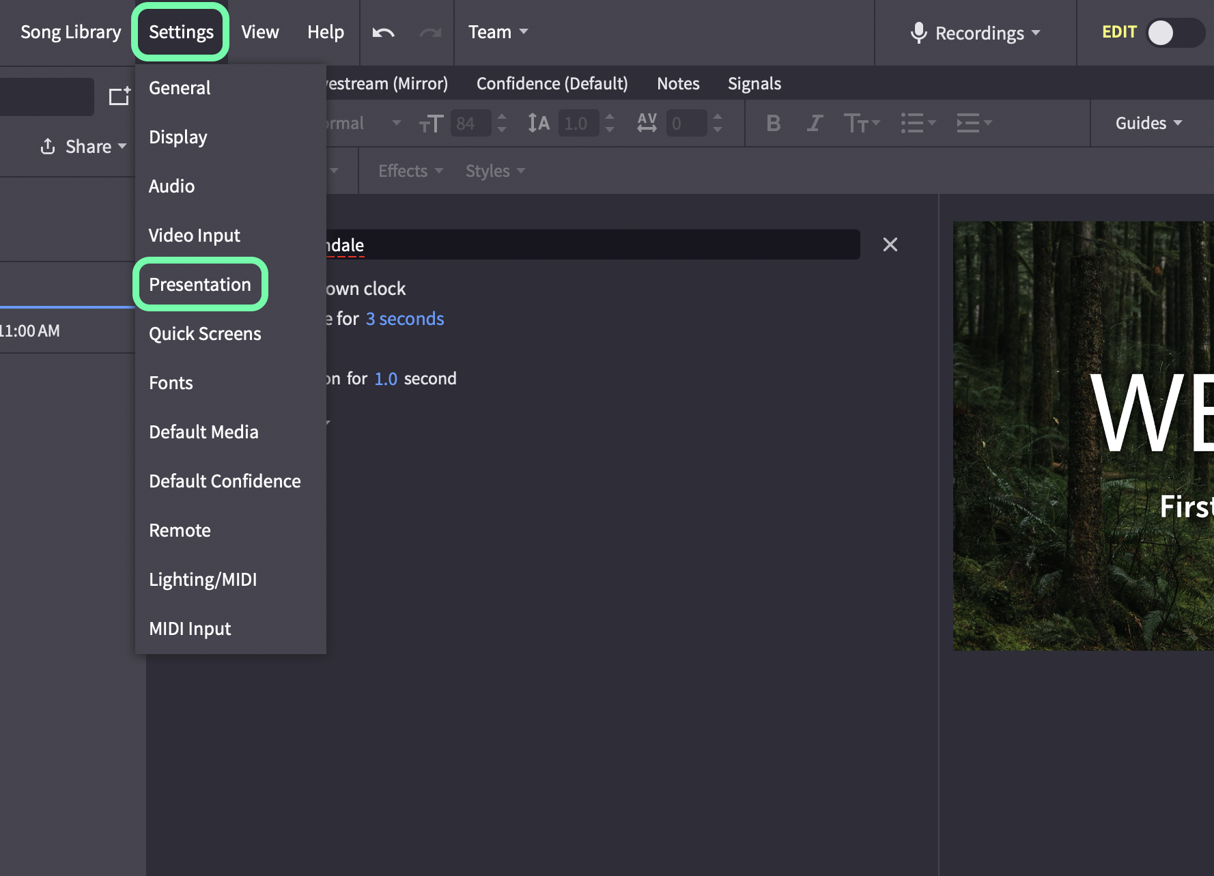Image resolution: width=1214 pixels, height=876 pixels.
Task: Choose MIDI Input entry
Action: pos(190,629)
